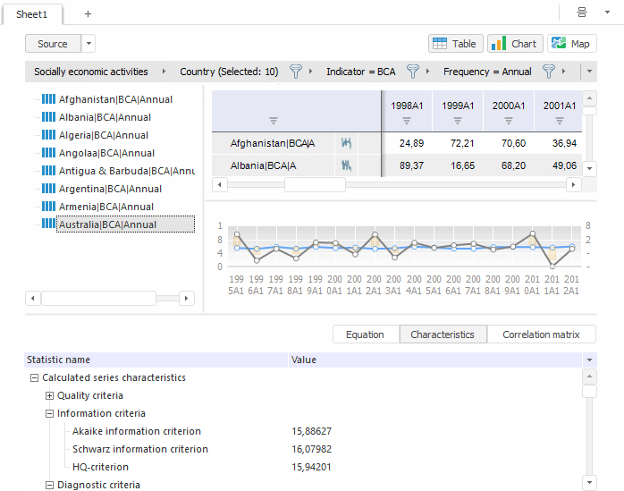Expand the Quality criteria node
This screenshot has width=624, height=491.
pyautogui.click(x=50, y=395)
